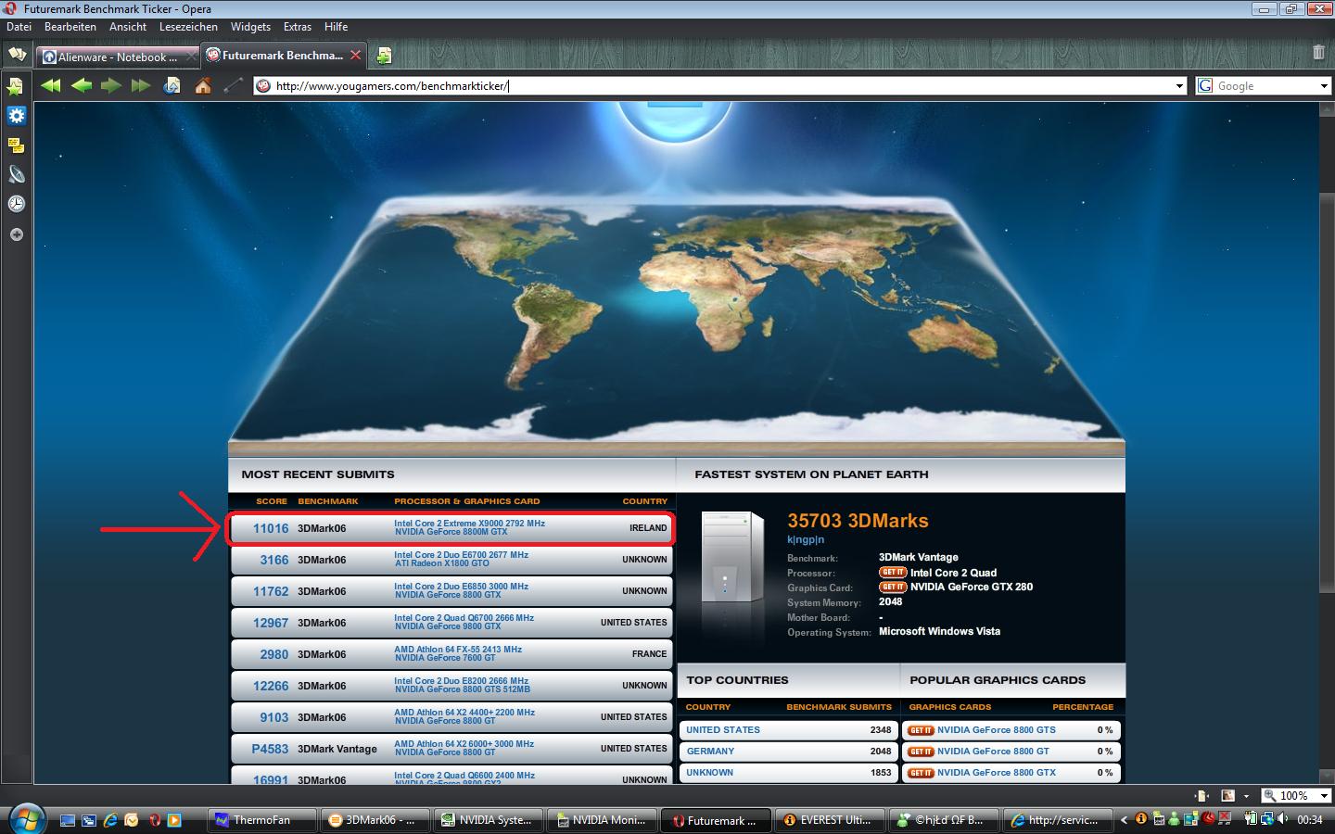Click the show images icon in status bar
The width and height of the screenshot is (1335, 834).
[1228, 795]
